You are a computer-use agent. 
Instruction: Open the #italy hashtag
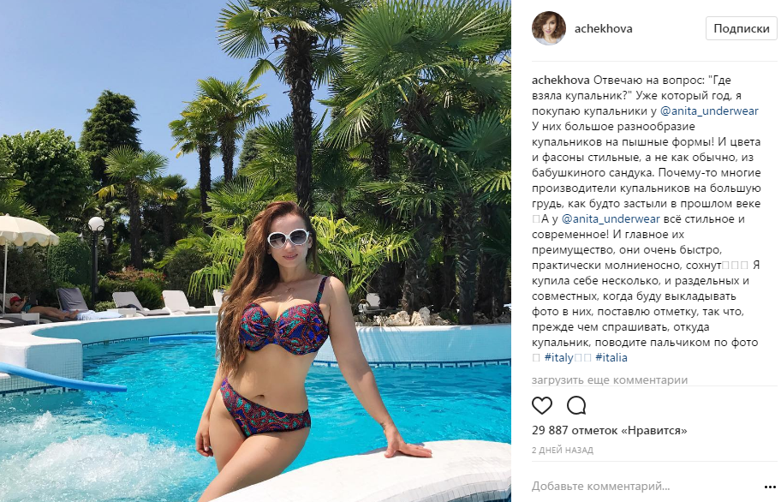click(559, 357)
